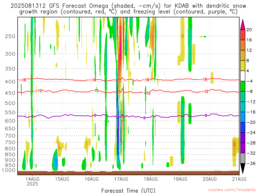Click the red 16-to-20 colorbar segment
This screenshot has height=193, width=258.
[243, 35]
